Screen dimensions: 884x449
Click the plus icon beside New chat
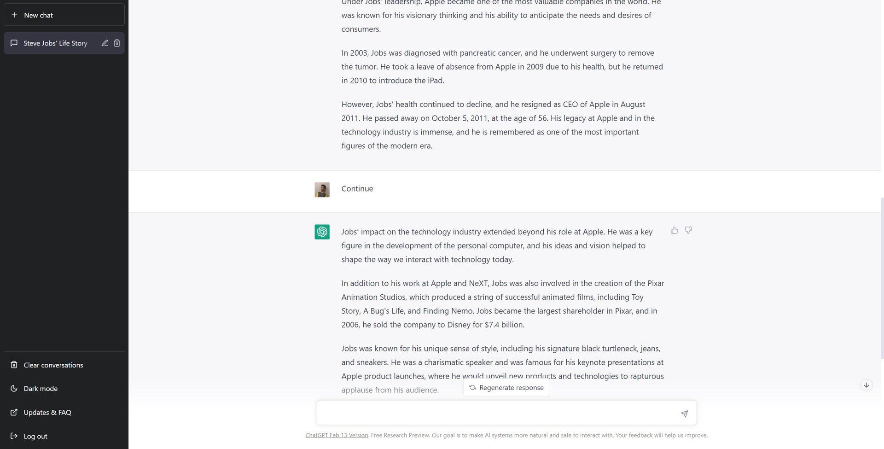click(x=14, y=15)
